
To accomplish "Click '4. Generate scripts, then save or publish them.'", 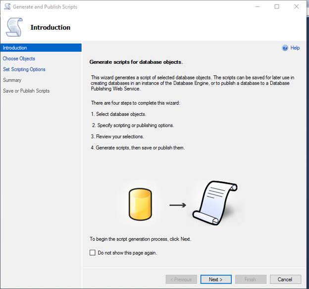I will pyautogui.click(x=138, y=148).
